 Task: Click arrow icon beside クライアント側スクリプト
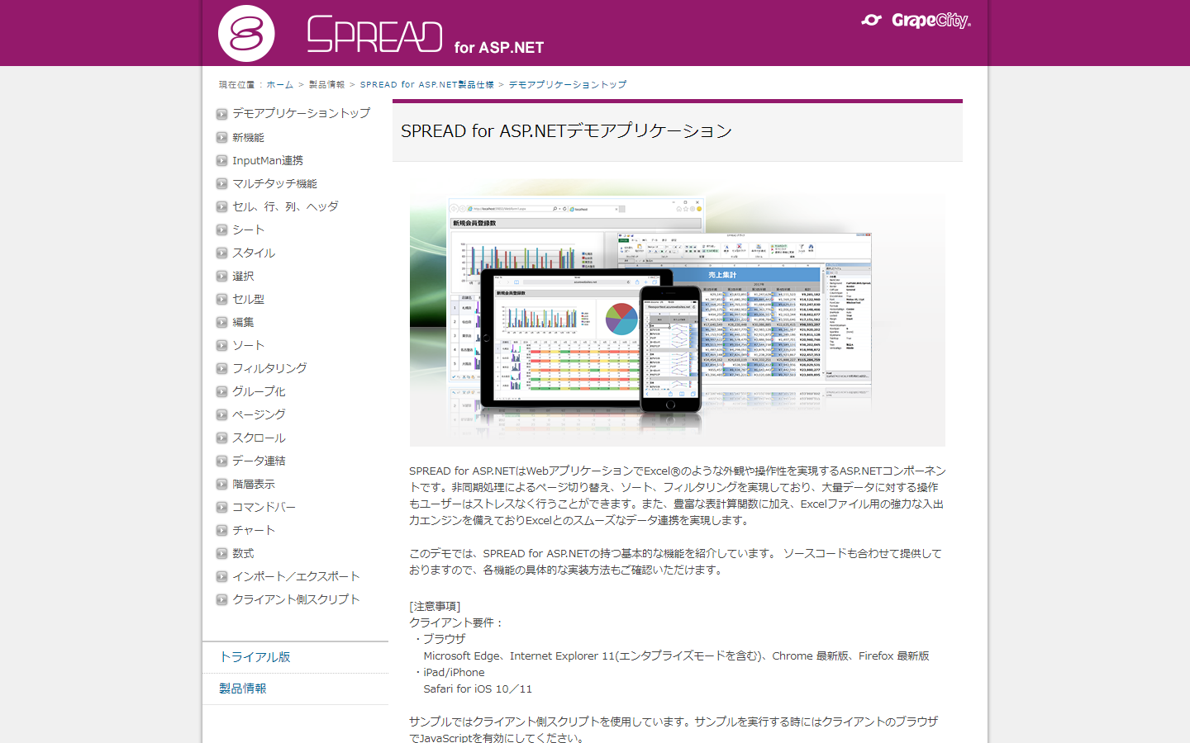pyautogui.click(x=221, y=599)
